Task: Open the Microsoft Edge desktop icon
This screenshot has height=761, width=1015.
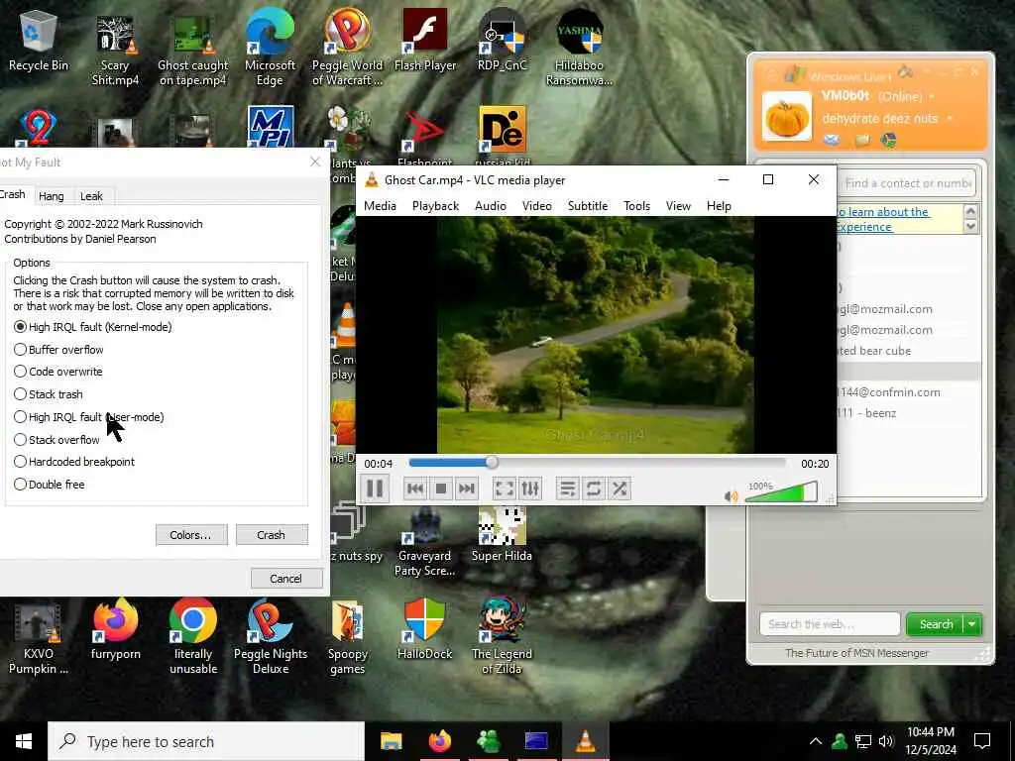Action: pyautogui.click(x=270, y=49)
